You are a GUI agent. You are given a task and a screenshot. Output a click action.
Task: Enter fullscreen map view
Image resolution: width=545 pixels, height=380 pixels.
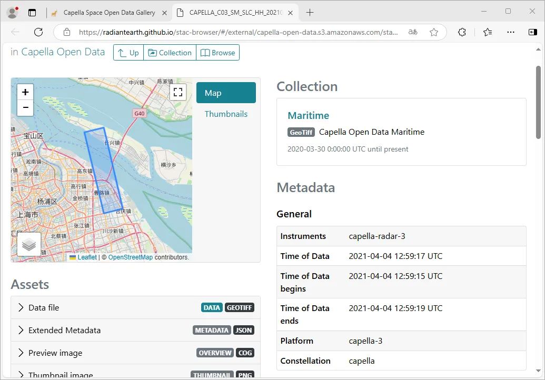(178, 92)
